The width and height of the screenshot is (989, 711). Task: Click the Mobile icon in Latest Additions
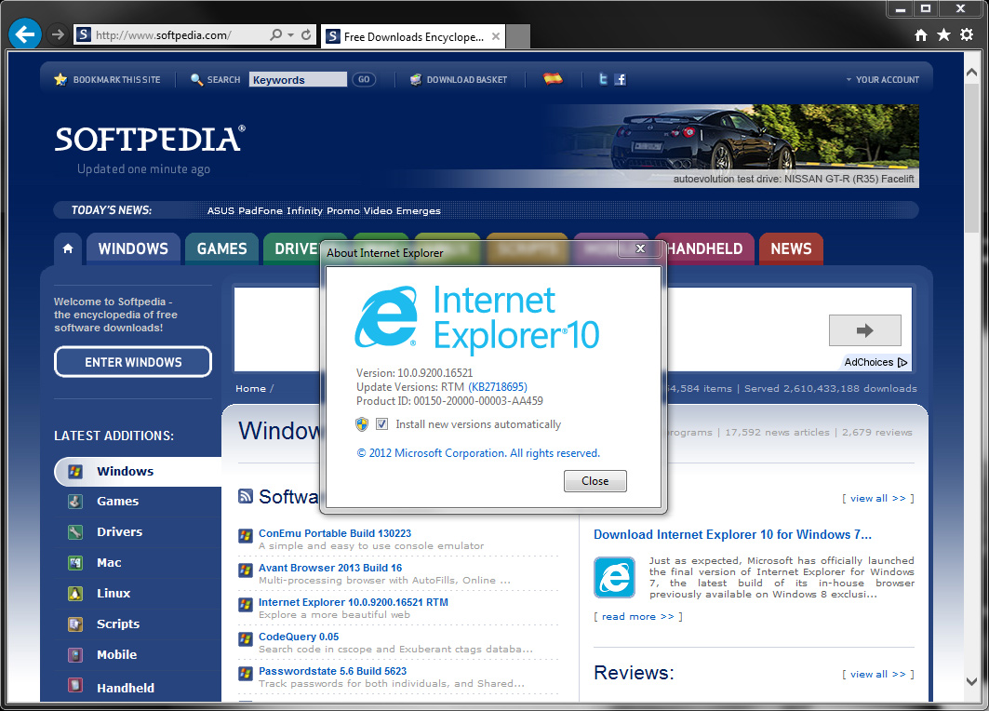(x=75, y=655)
